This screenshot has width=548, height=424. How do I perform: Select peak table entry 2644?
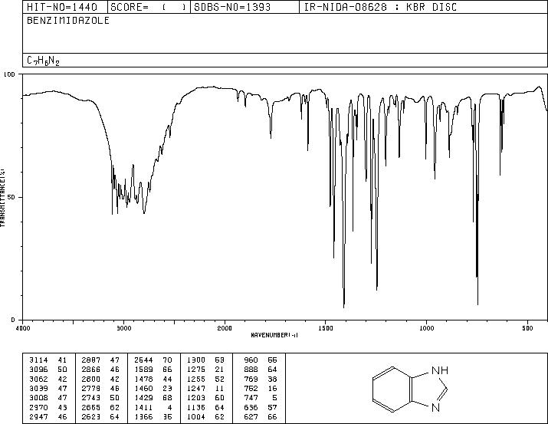(x=153, y=360)
